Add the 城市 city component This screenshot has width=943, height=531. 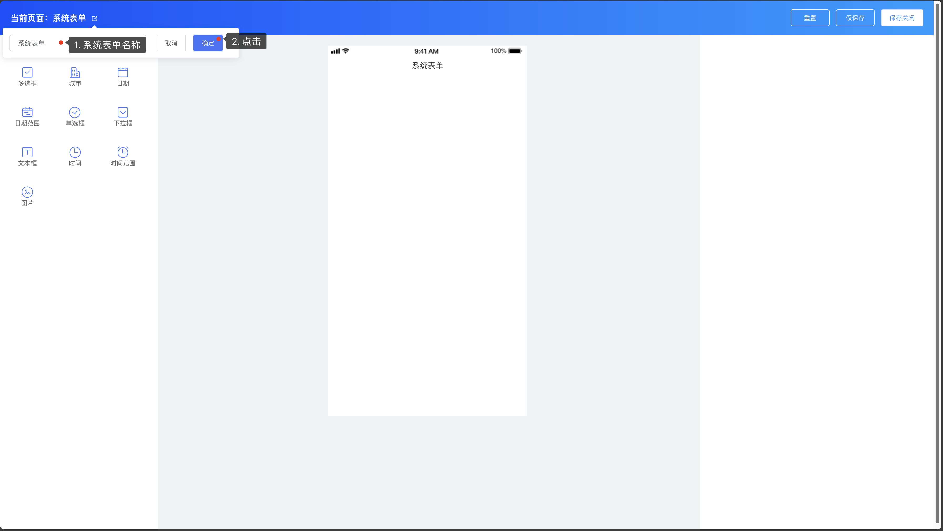(75, 72)
